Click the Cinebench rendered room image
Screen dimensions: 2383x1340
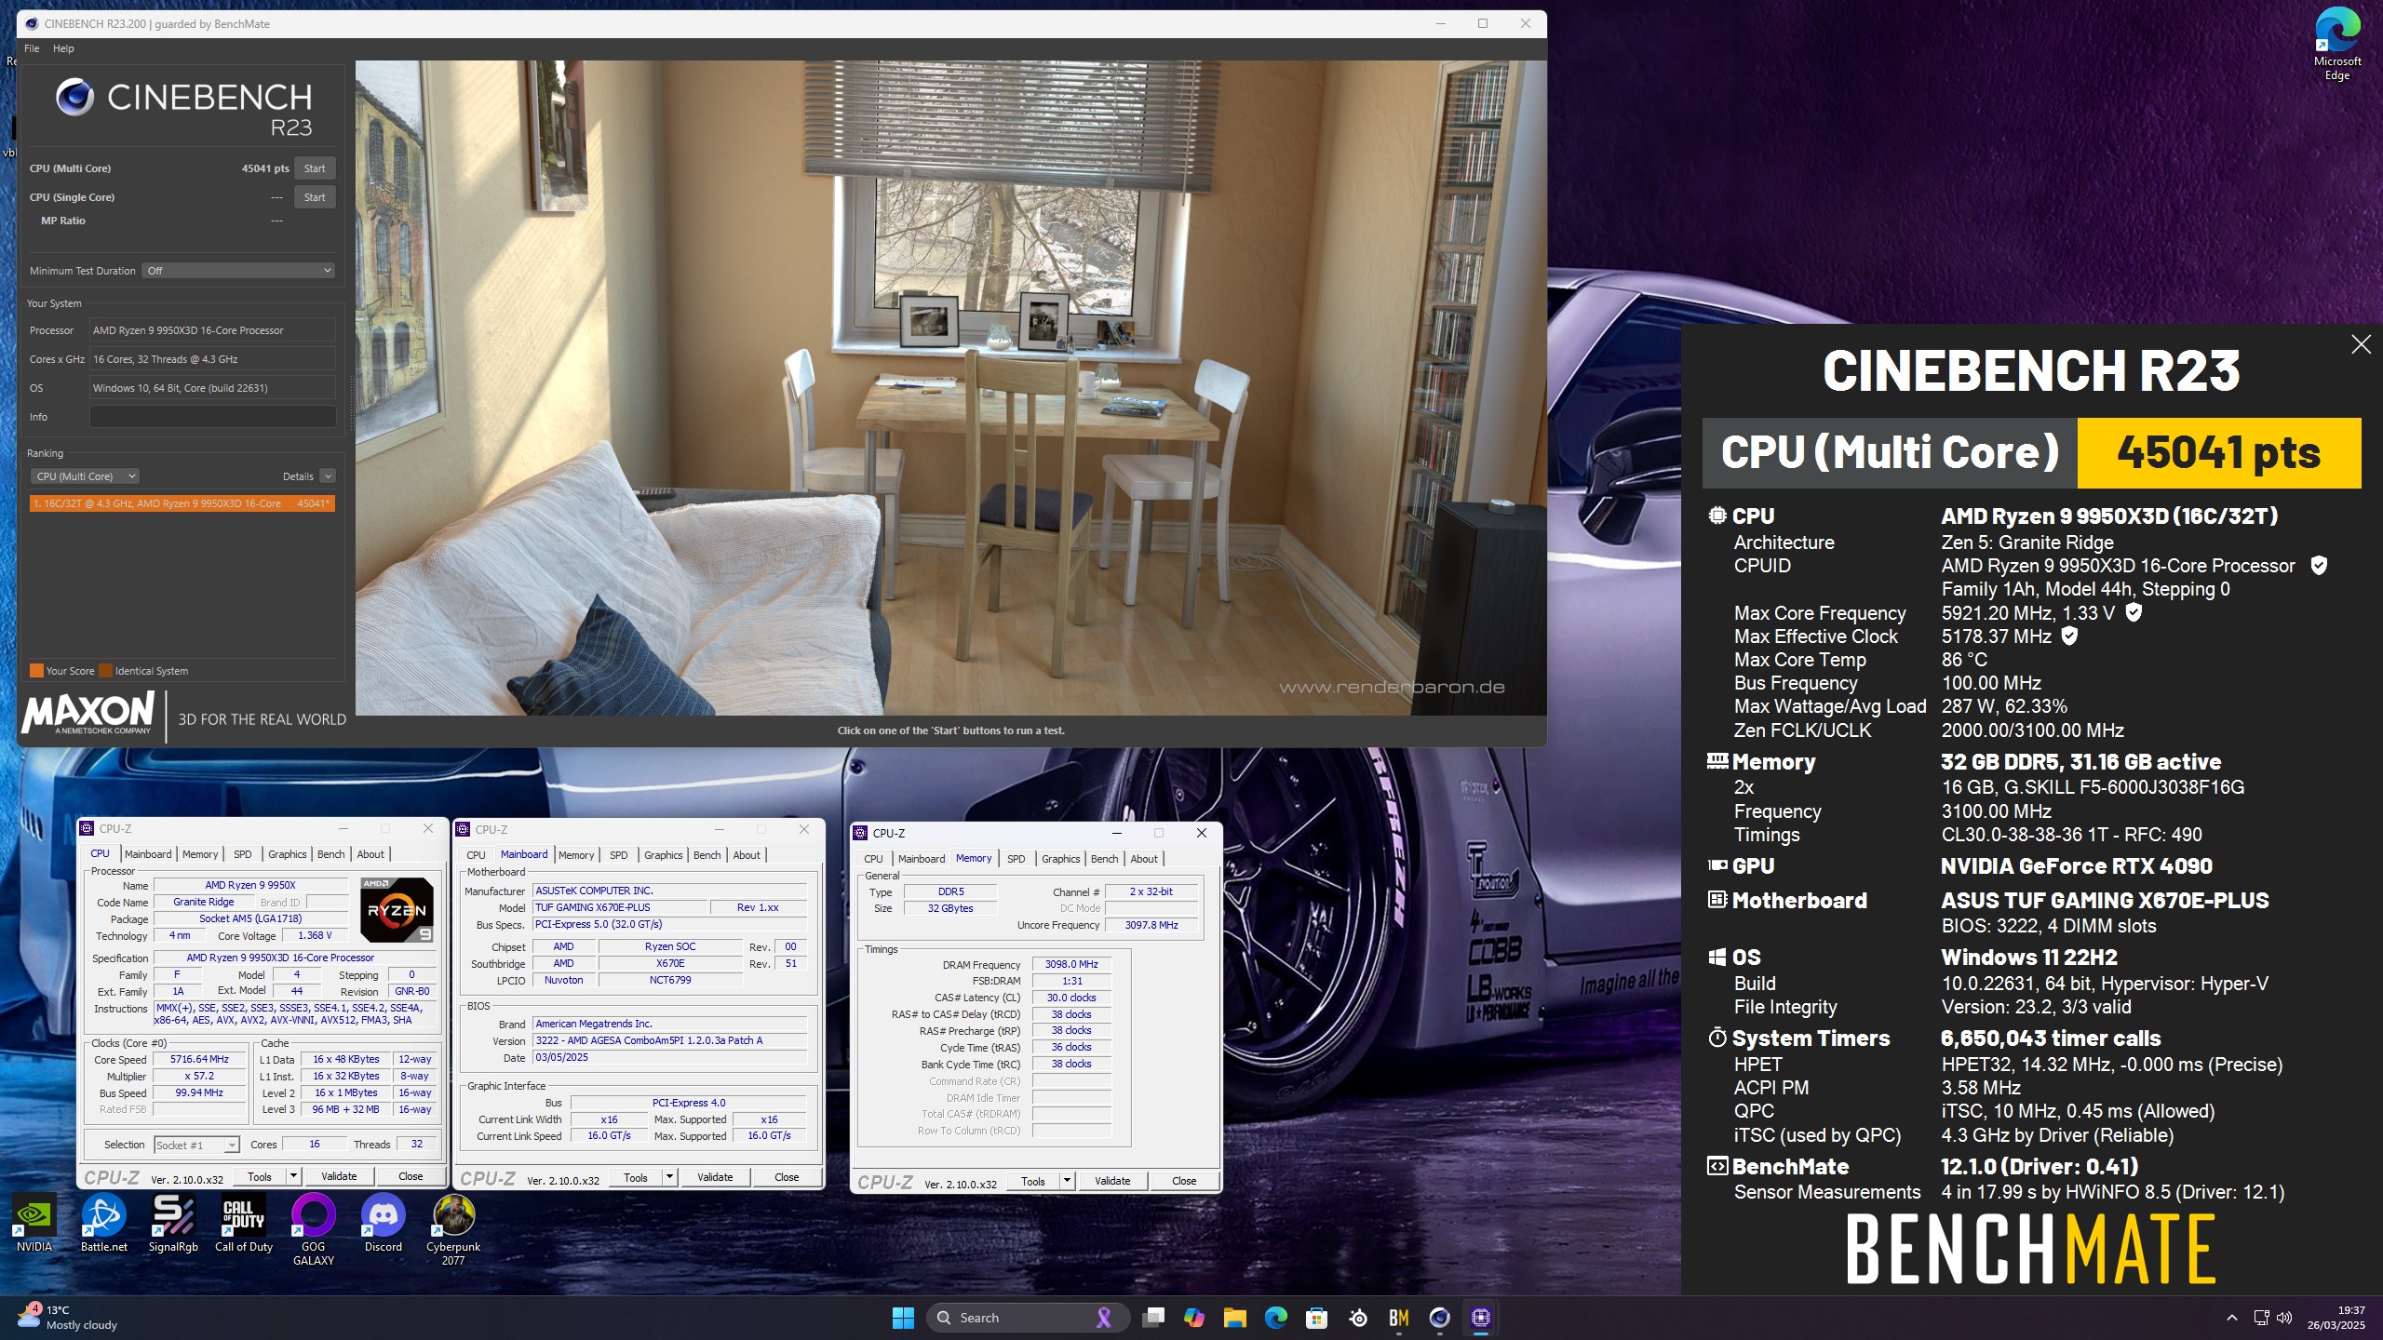pos(950,388)
